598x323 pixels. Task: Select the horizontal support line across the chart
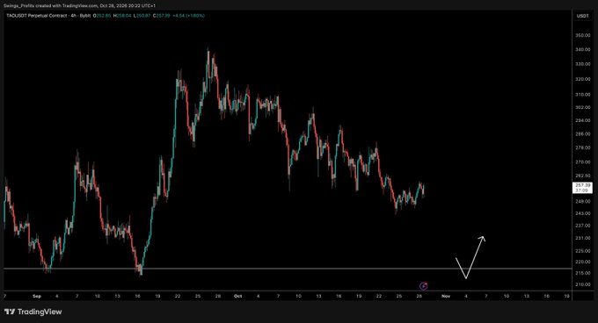[288, 269]
